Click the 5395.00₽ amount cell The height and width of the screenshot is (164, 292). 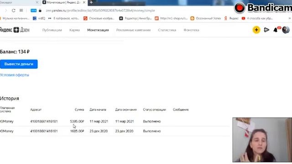click(77, 122)
